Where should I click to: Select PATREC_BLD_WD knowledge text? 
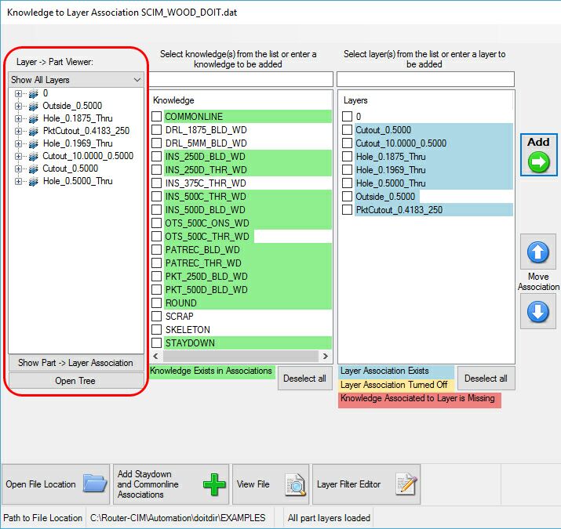point(202,250)
